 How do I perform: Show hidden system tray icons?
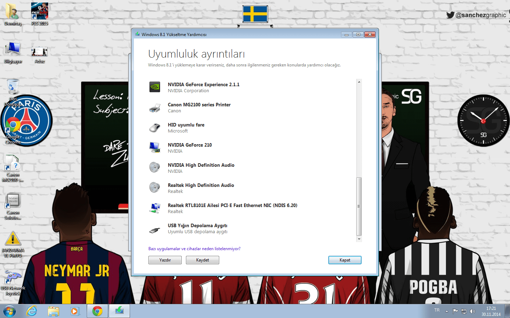[x=447, y=311]
